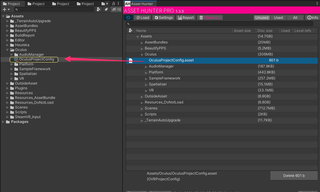This screenshot has width=320, height=192.
Task: Select the Resources folder in Project
Action: pyautogui.click(x=24, y=93)
